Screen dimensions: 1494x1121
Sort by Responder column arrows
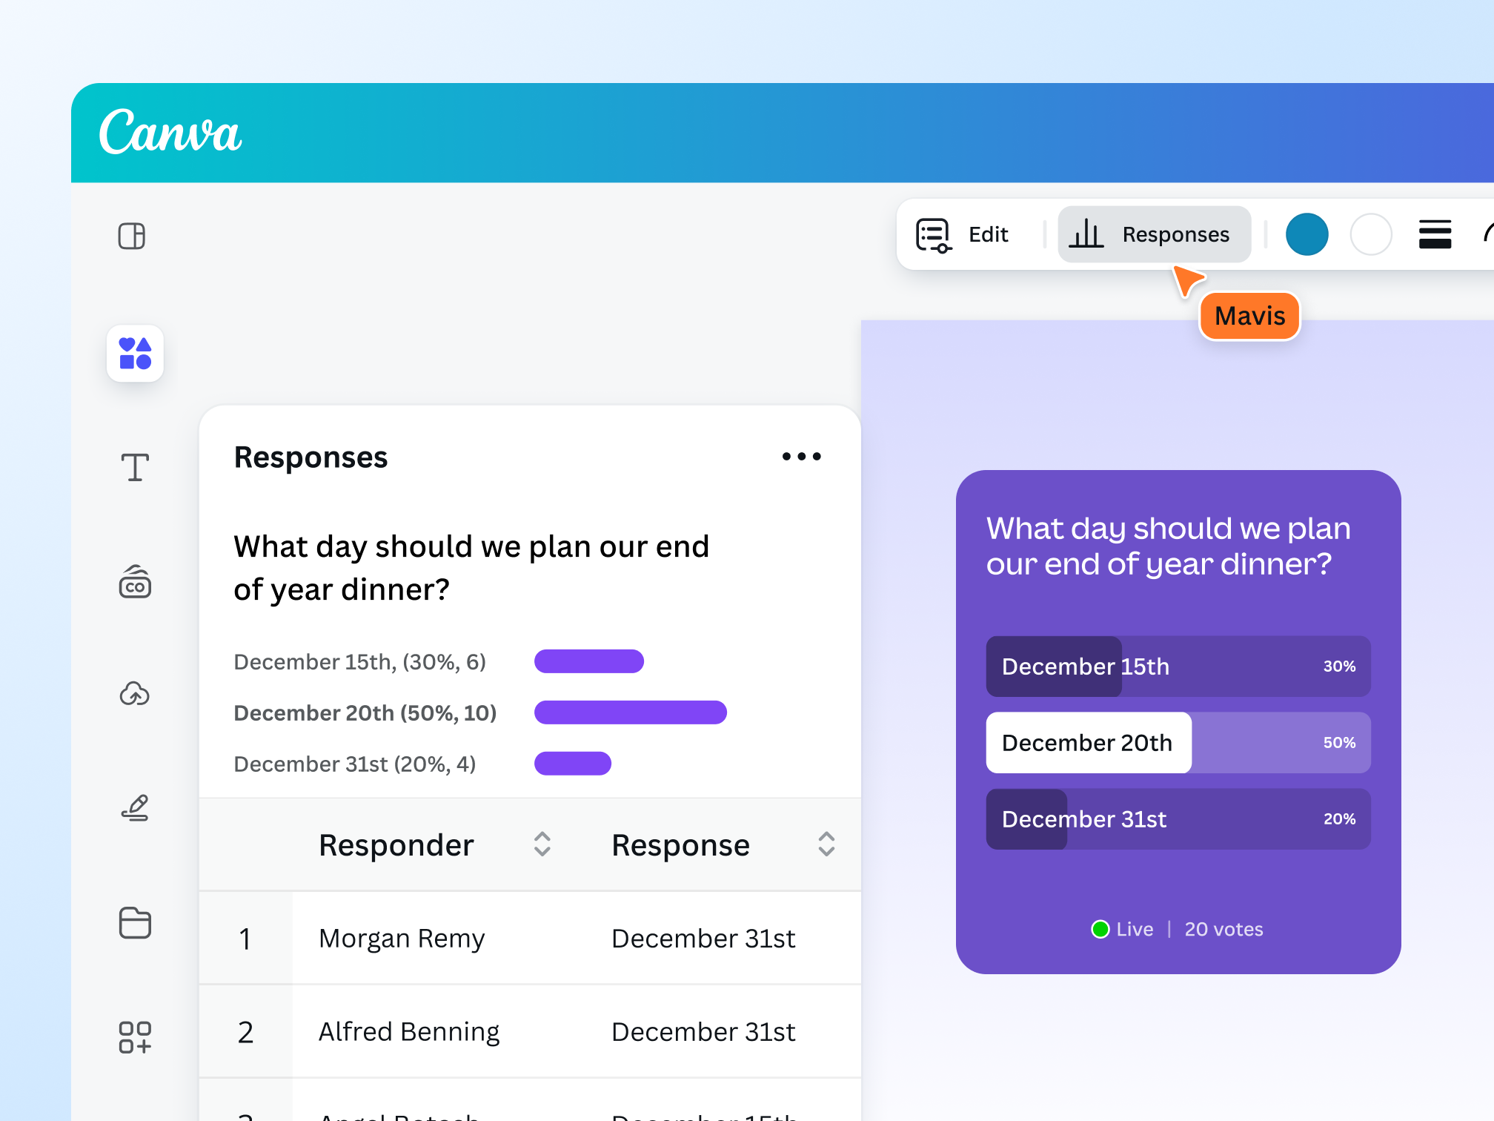(x=542, y=844)
